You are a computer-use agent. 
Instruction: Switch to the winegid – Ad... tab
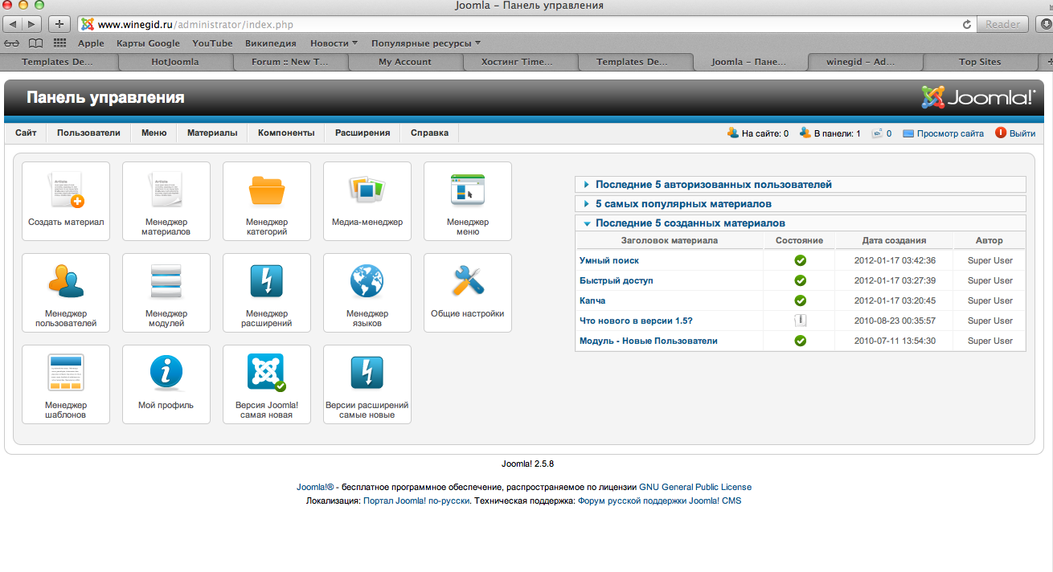[x=865, y=62]
